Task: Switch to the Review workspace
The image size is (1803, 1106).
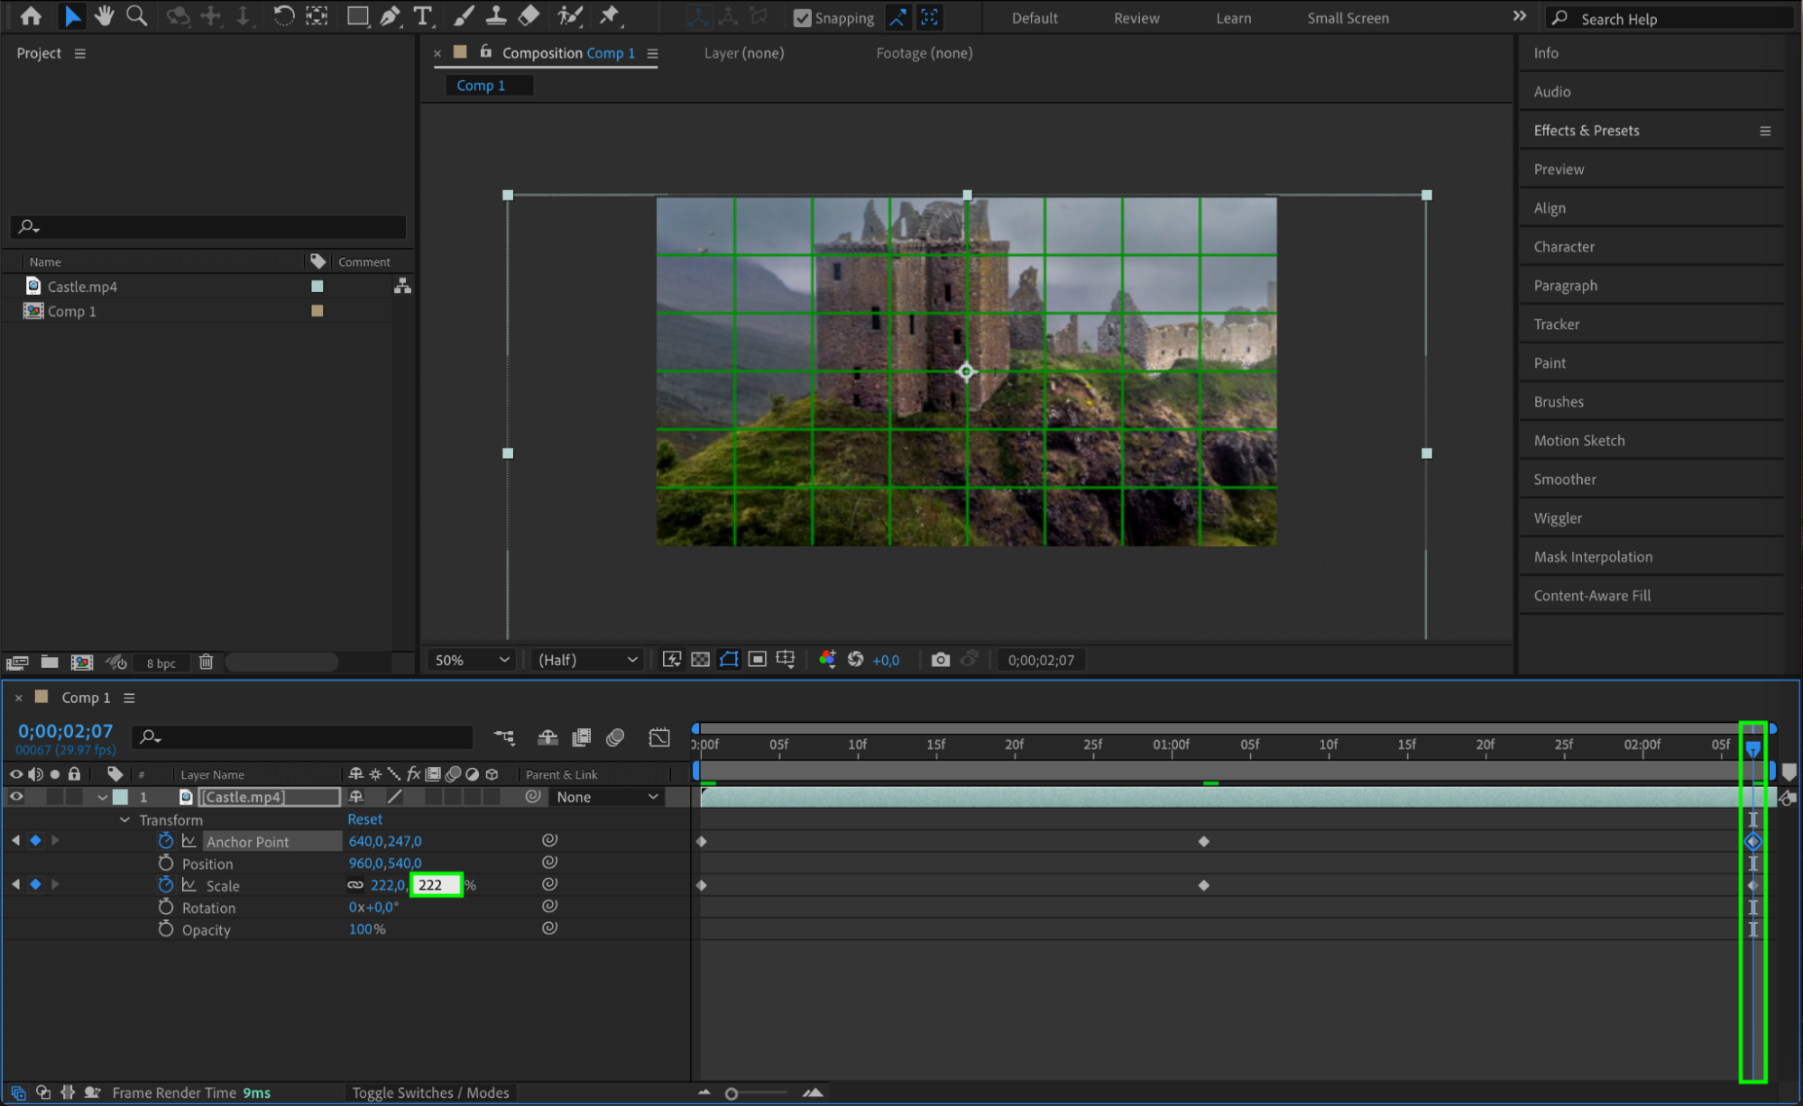Action: pyautogui.click(x=1136, y=18)
